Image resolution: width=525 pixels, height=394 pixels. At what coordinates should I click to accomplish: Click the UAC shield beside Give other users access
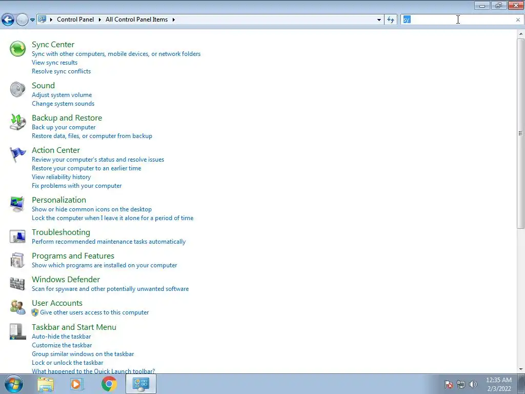(35, 312)
